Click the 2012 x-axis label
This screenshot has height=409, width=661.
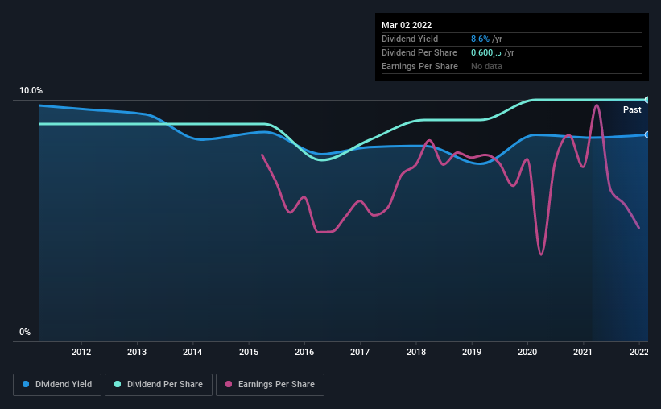click(81, 352)
